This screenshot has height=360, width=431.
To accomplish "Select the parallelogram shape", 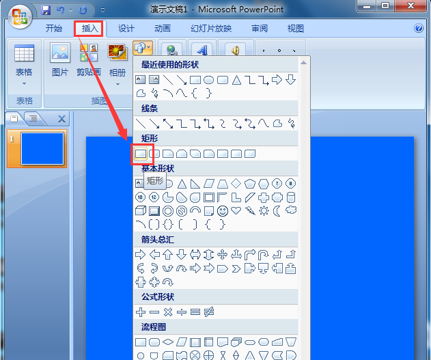I will [209, 183].
